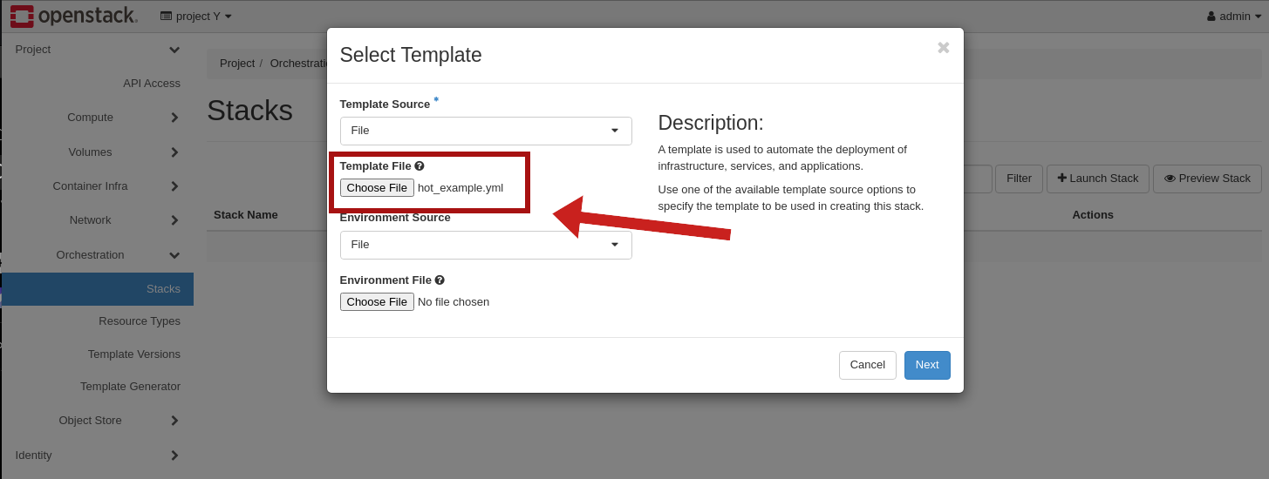Click the Next button

pos(926,365)
